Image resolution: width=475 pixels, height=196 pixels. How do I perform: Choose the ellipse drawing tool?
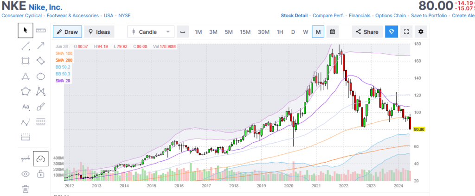coord(41,76)
